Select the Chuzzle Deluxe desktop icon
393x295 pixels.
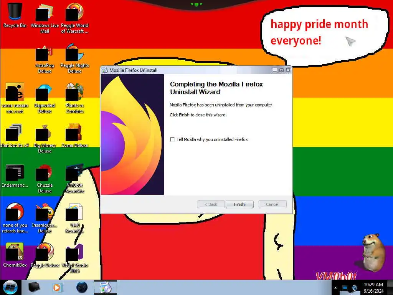pos(45,179)
